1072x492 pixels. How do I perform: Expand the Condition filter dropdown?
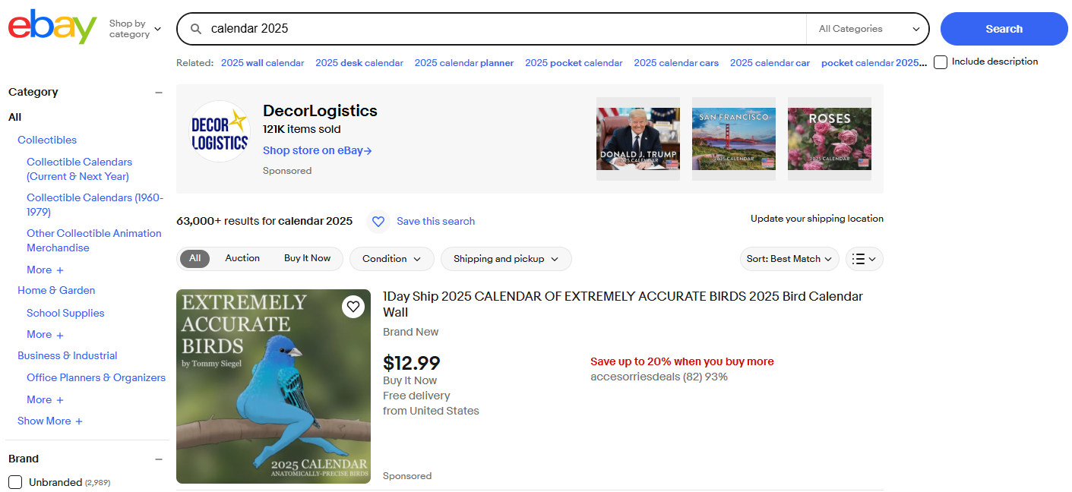pyautogui.click(x=392, y=259)
